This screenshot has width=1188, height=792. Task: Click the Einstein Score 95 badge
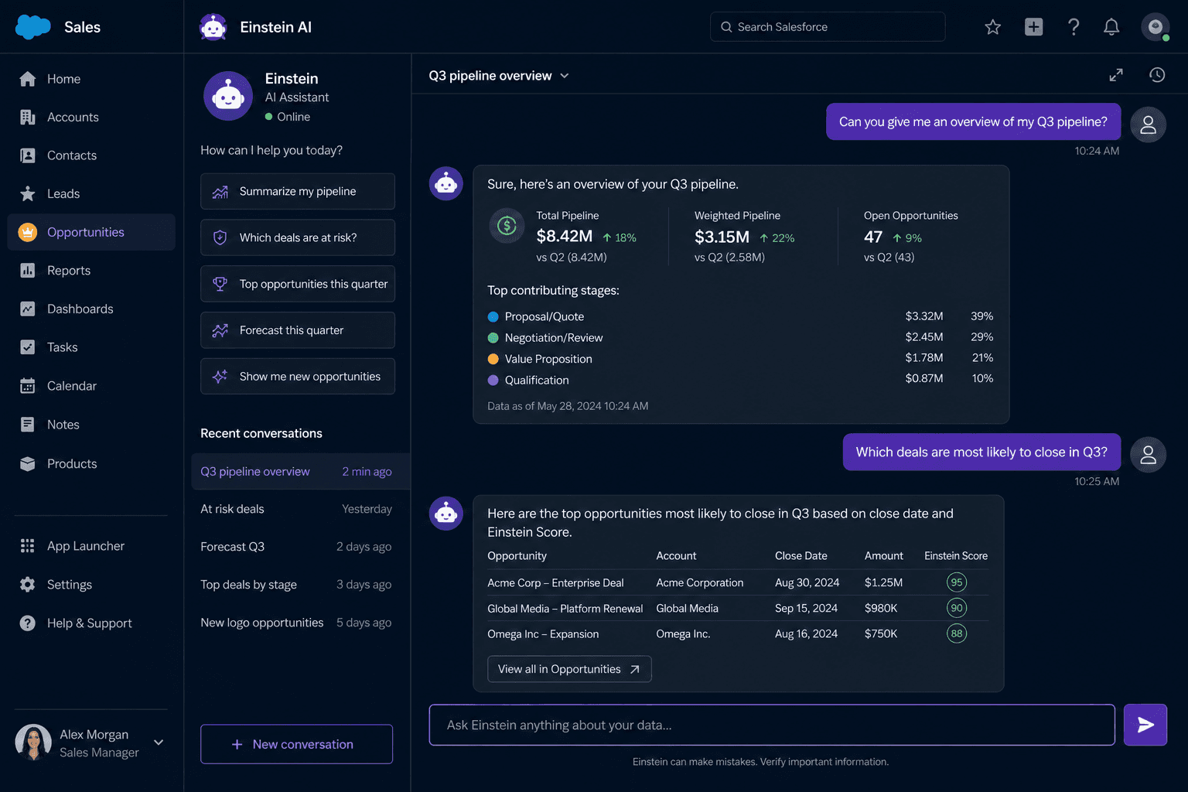tap(957, 582)
